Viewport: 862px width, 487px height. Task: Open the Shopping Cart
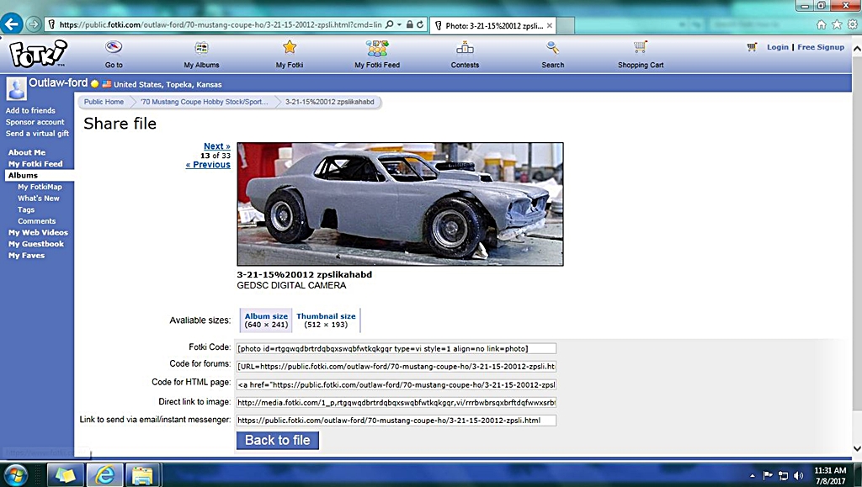(x=641, y=48)
